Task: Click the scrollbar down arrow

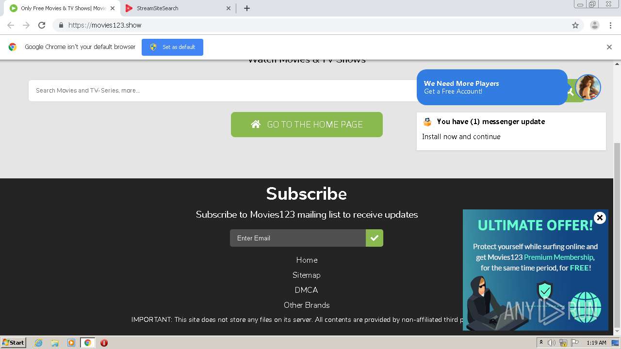Action: coord(617,331)
